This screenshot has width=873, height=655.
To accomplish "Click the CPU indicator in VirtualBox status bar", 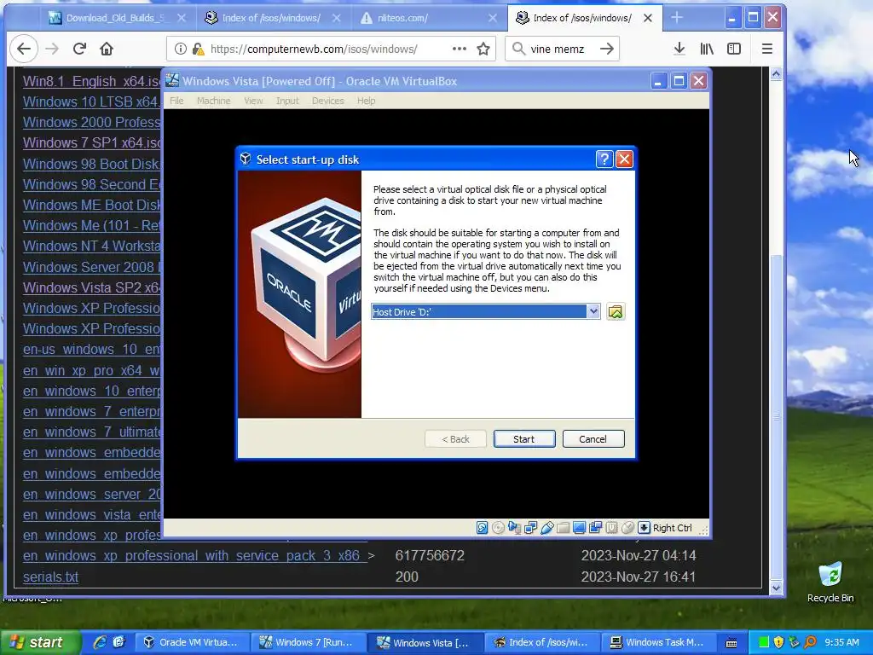I will 611,527.
